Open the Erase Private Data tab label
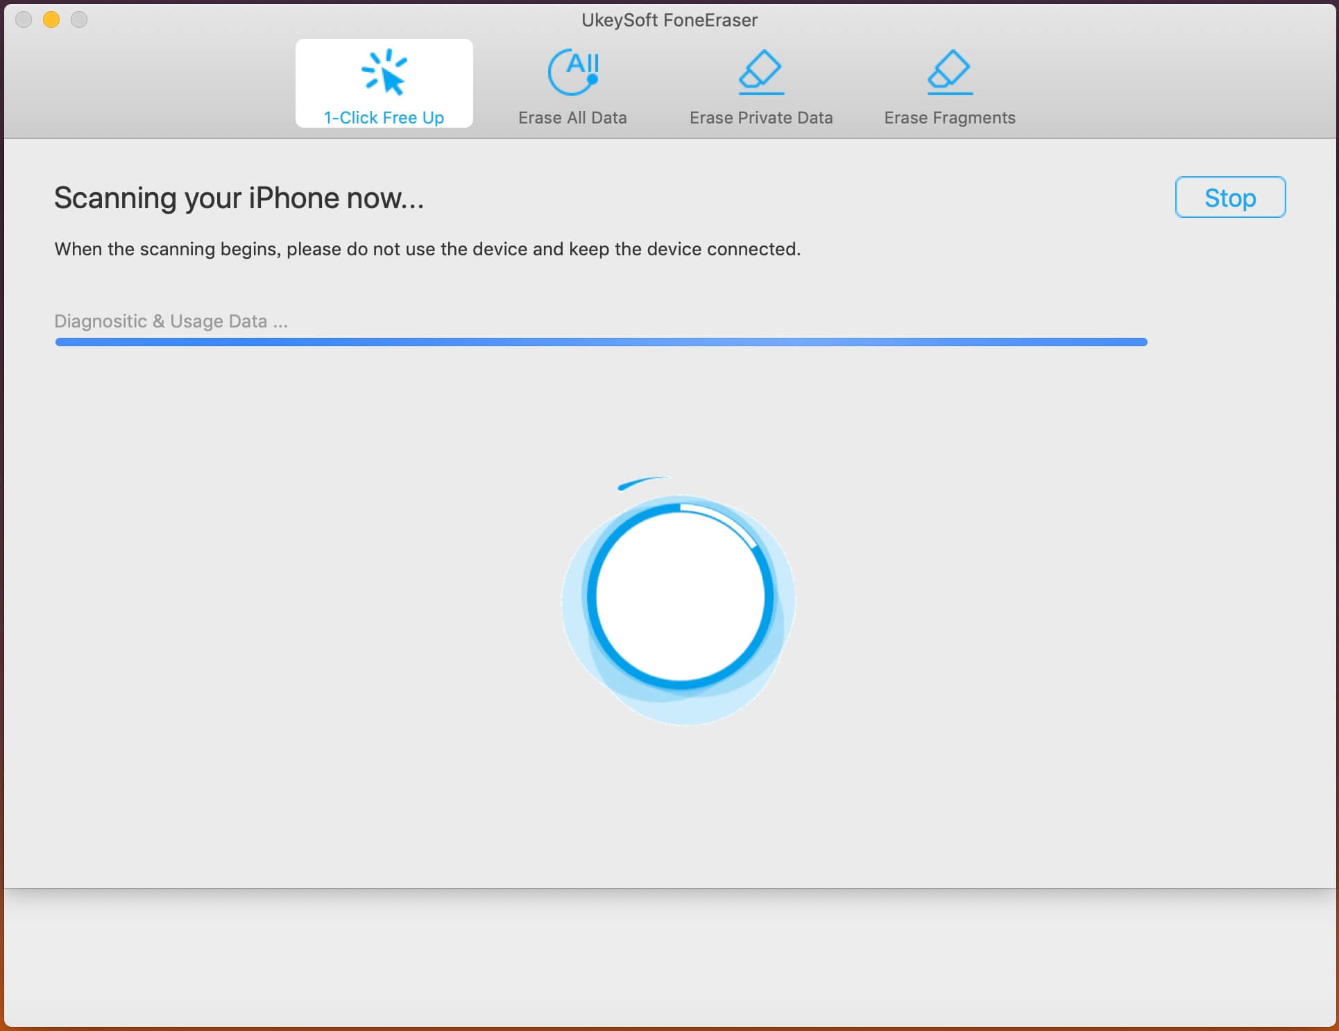Viewport: 1339px width, 1031px height. click(761, 117)
